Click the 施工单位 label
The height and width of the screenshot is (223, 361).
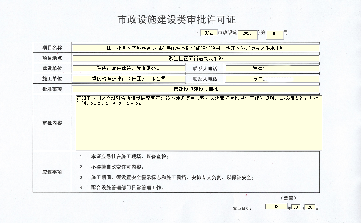(x=52, y=79)
